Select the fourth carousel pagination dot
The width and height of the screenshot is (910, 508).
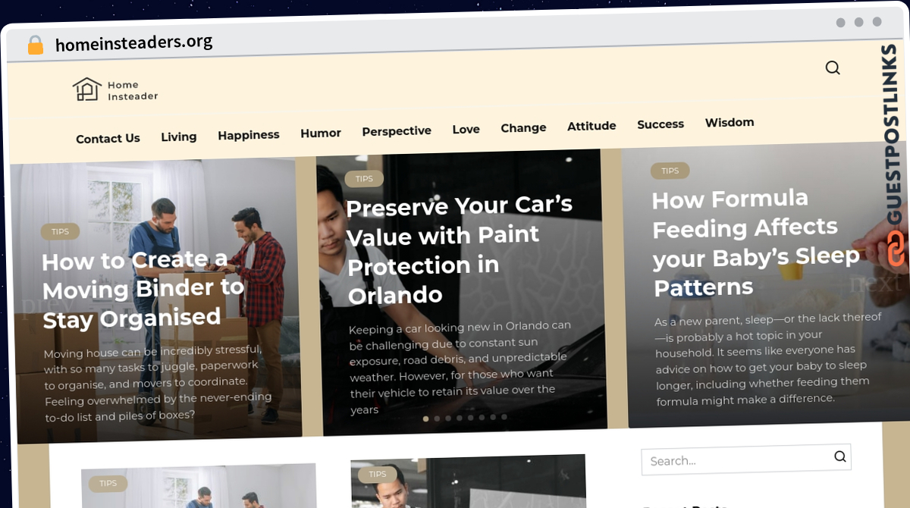460,418
